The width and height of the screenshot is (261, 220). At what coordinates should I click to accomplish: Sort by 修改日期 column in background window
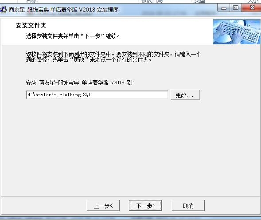(152, 1)
